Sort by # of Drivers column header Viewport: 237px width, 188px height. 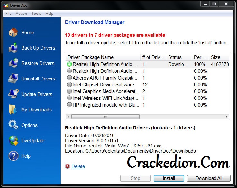(153, 57)
